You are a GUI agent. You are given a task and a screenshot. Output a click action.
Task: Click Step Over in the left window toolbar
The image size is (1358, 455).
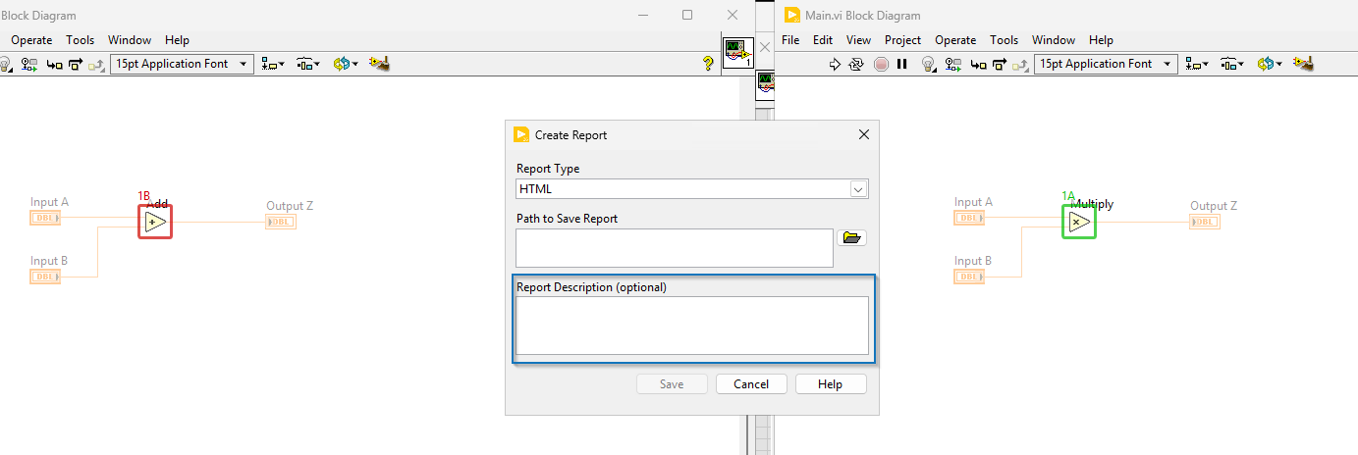[76, 65]
